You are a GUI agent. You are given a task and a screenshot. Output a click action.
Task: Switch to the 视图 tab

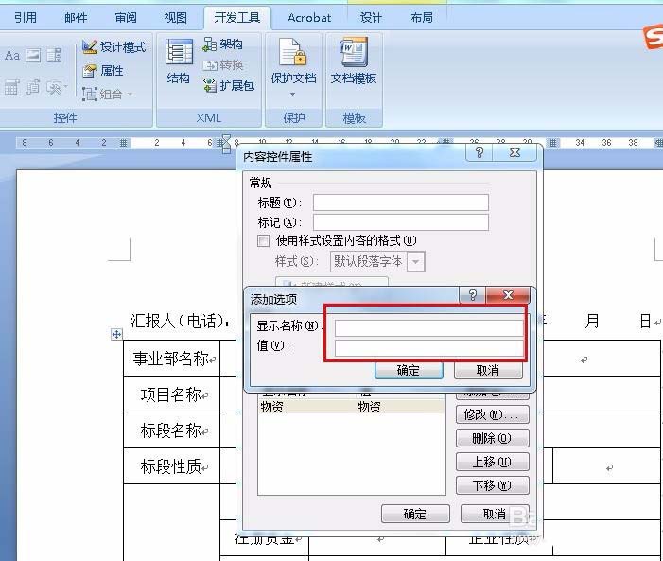(x=176, y=17)
